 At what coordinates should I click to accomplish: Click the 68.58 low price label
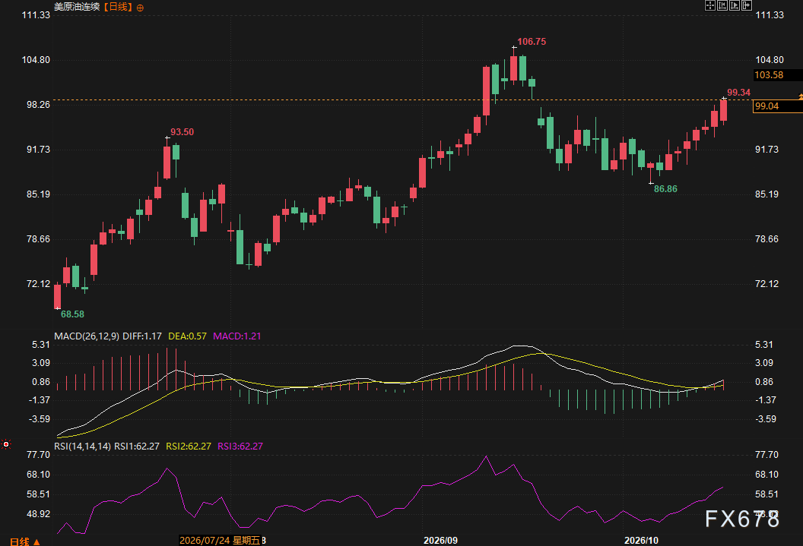[72, 314]
